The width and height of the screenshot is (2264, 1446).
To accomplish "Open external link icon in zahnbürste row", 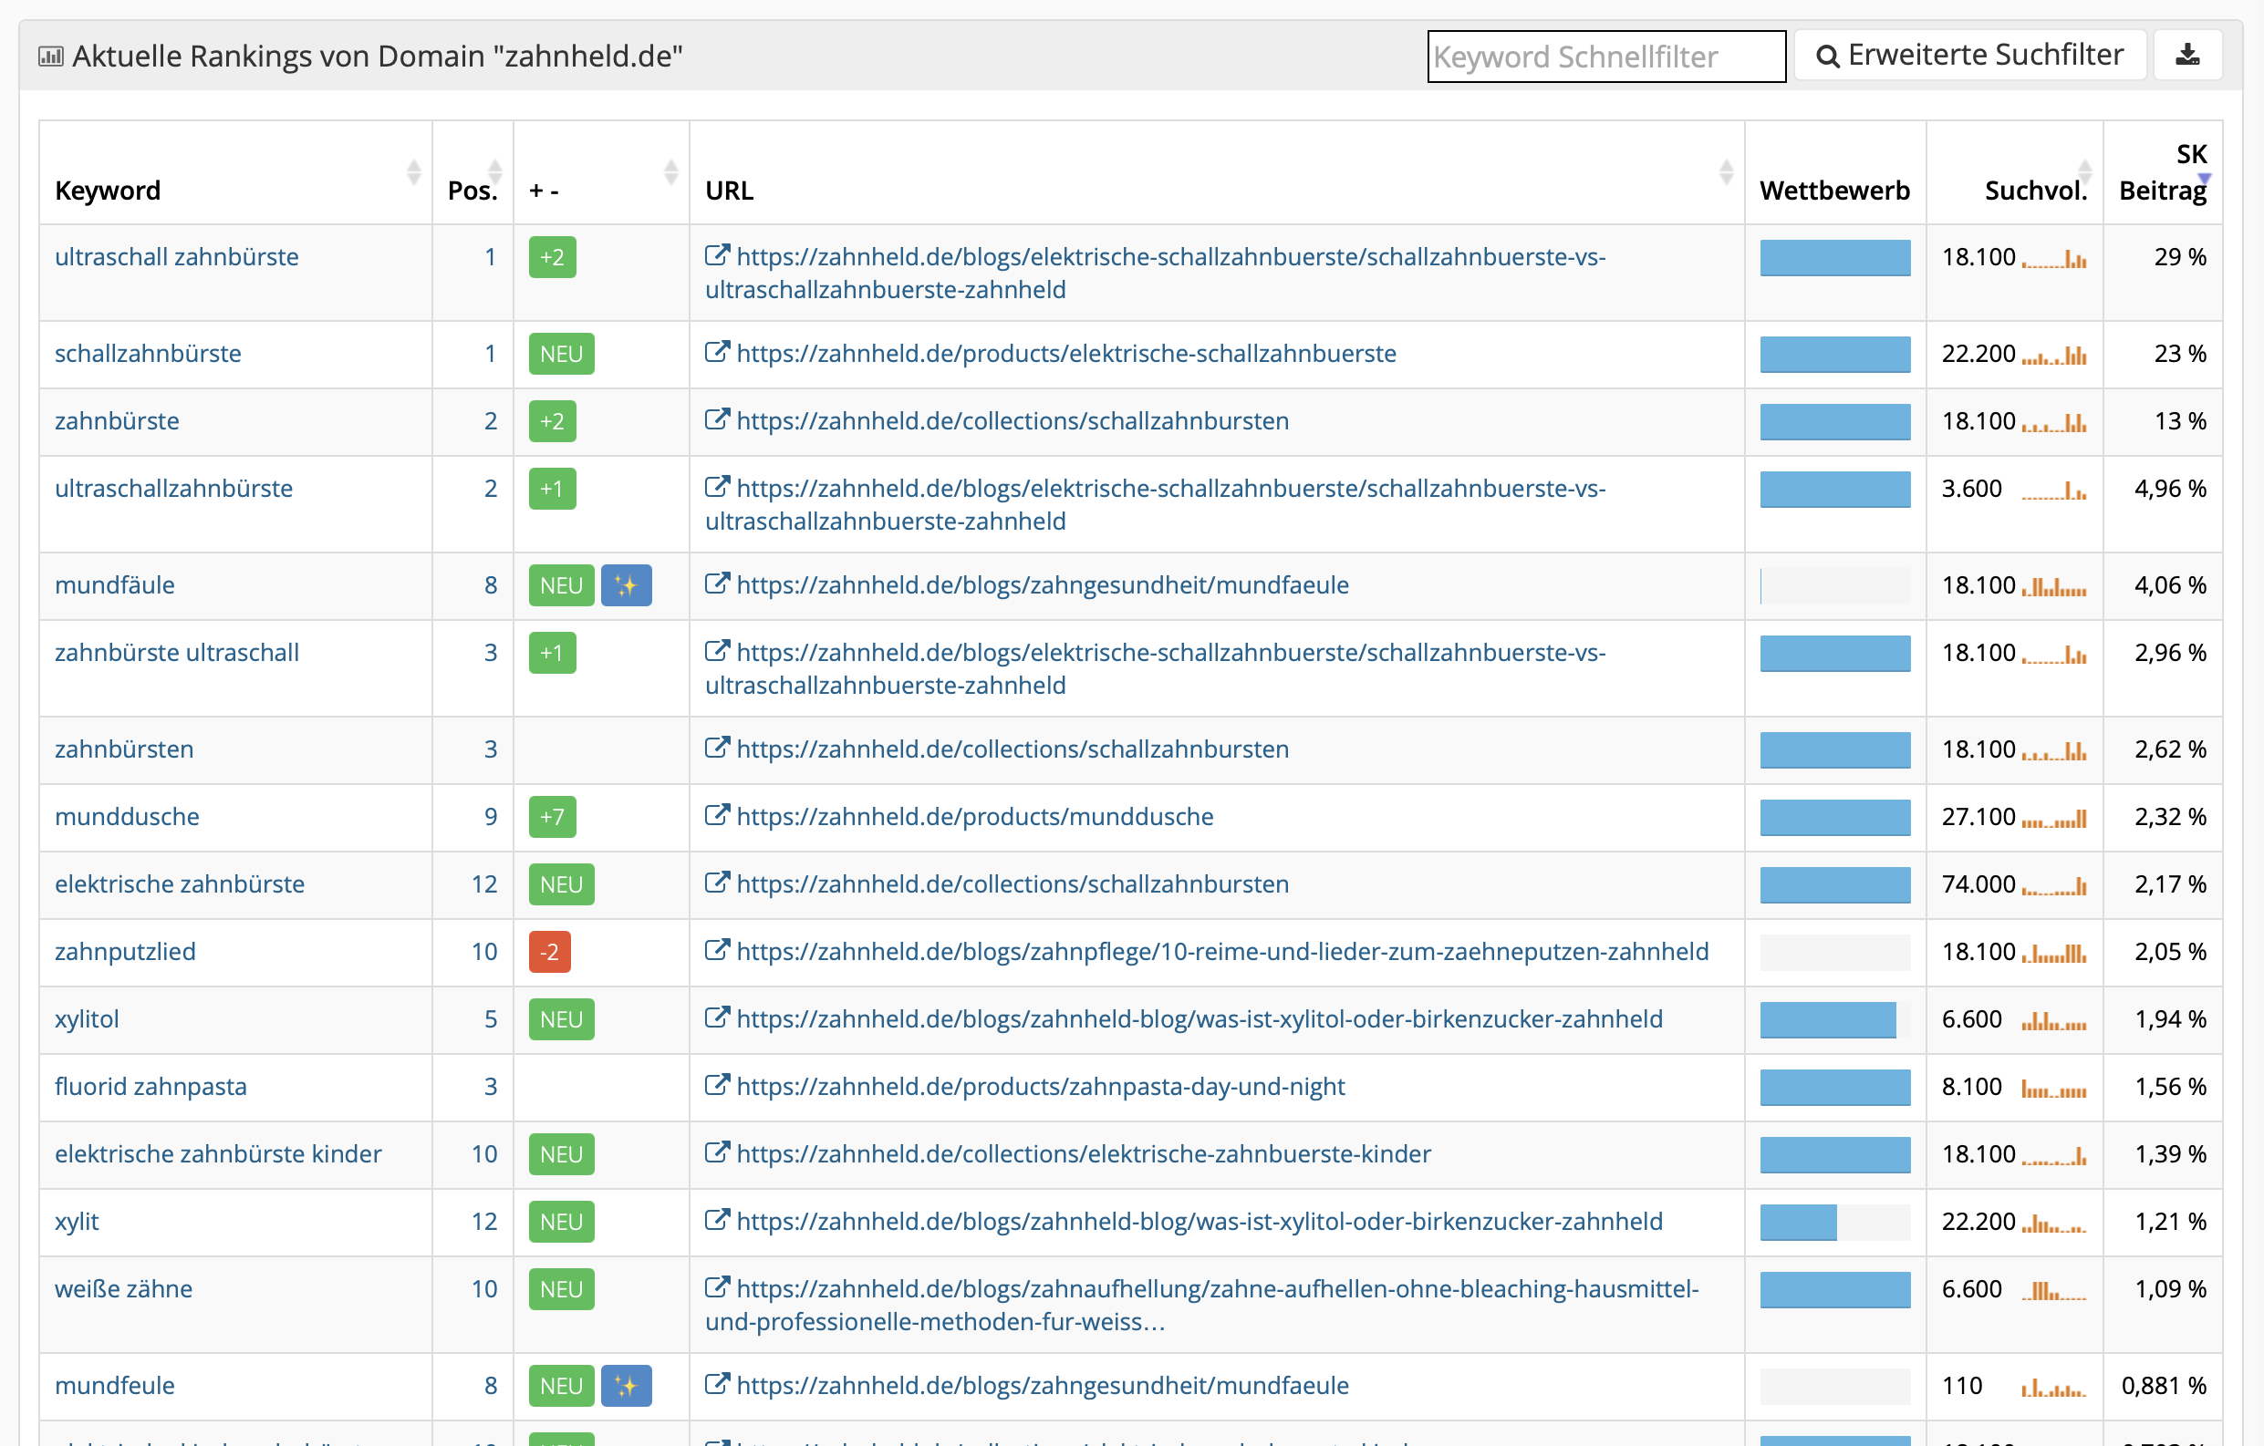I will pos(717,420).
